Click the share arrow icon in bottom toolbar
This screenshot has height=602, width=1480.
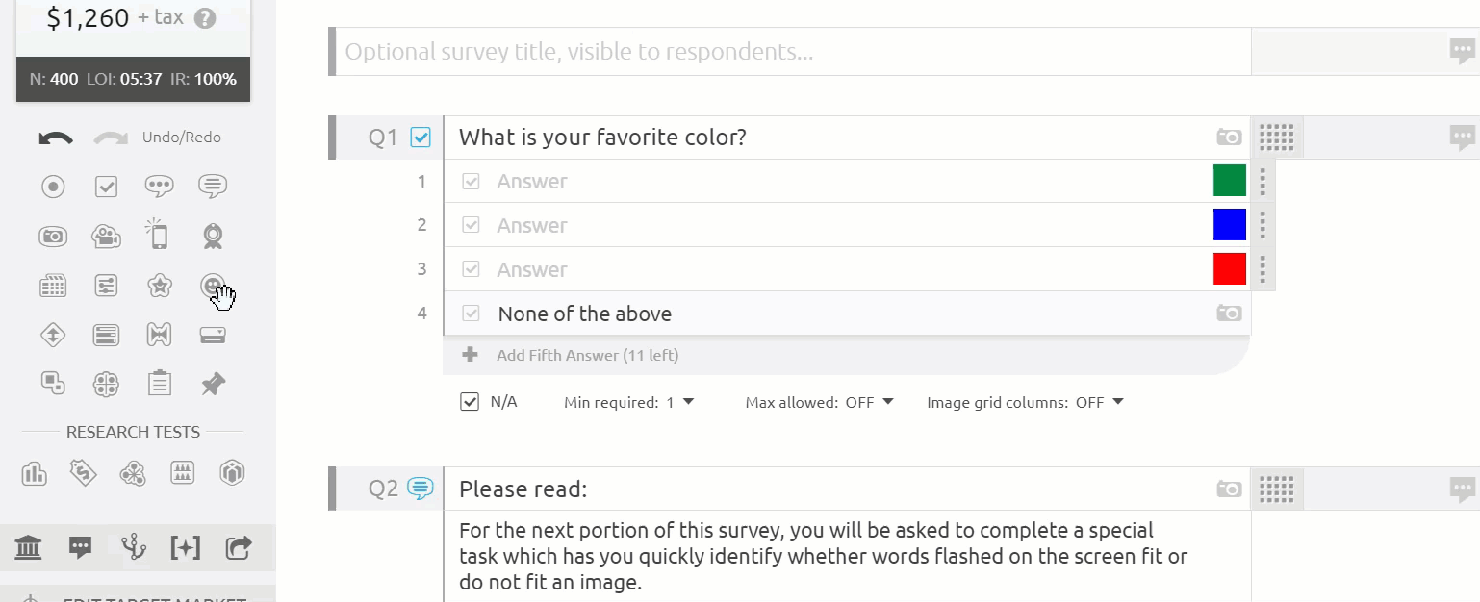click(238, 548)
